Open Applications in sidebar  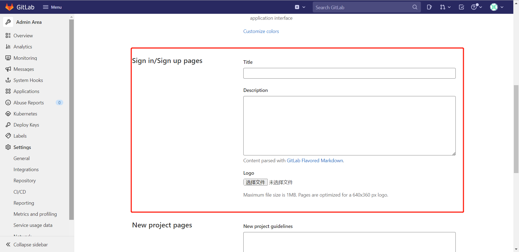tap(26, 91)
